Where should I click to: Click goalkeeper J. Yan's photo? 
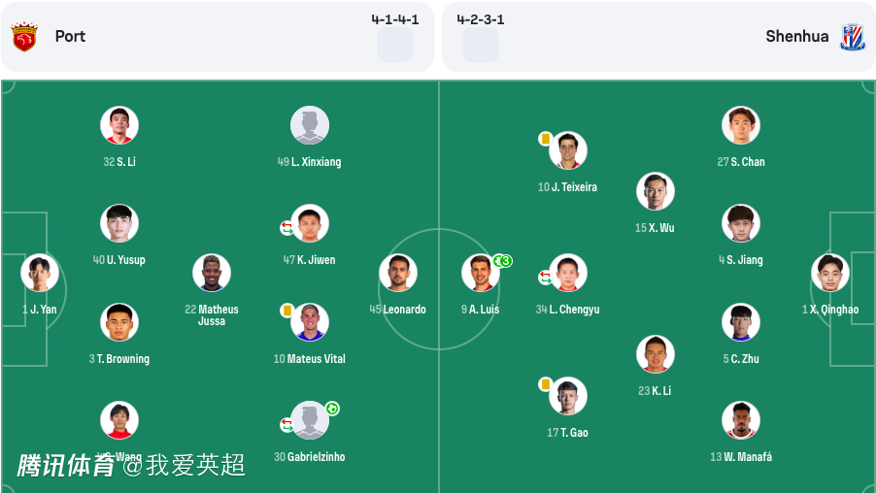tap(40, 273)
